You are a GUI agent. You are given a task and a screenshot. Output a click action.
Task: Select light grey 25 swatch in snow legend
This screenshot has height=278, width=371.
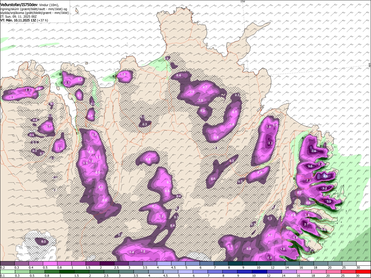[349, 263]
